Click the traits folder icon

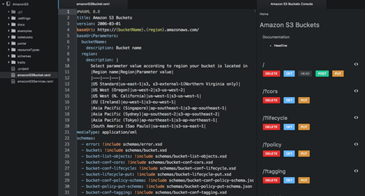[14, 62]
